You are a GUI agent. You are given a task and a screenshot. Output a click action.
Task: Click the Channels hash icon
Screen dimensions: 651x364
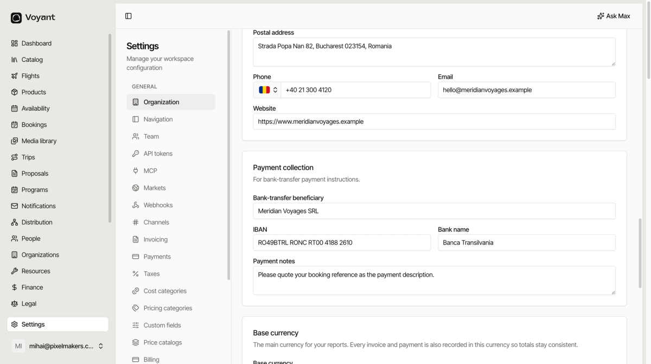pos(136,222)
